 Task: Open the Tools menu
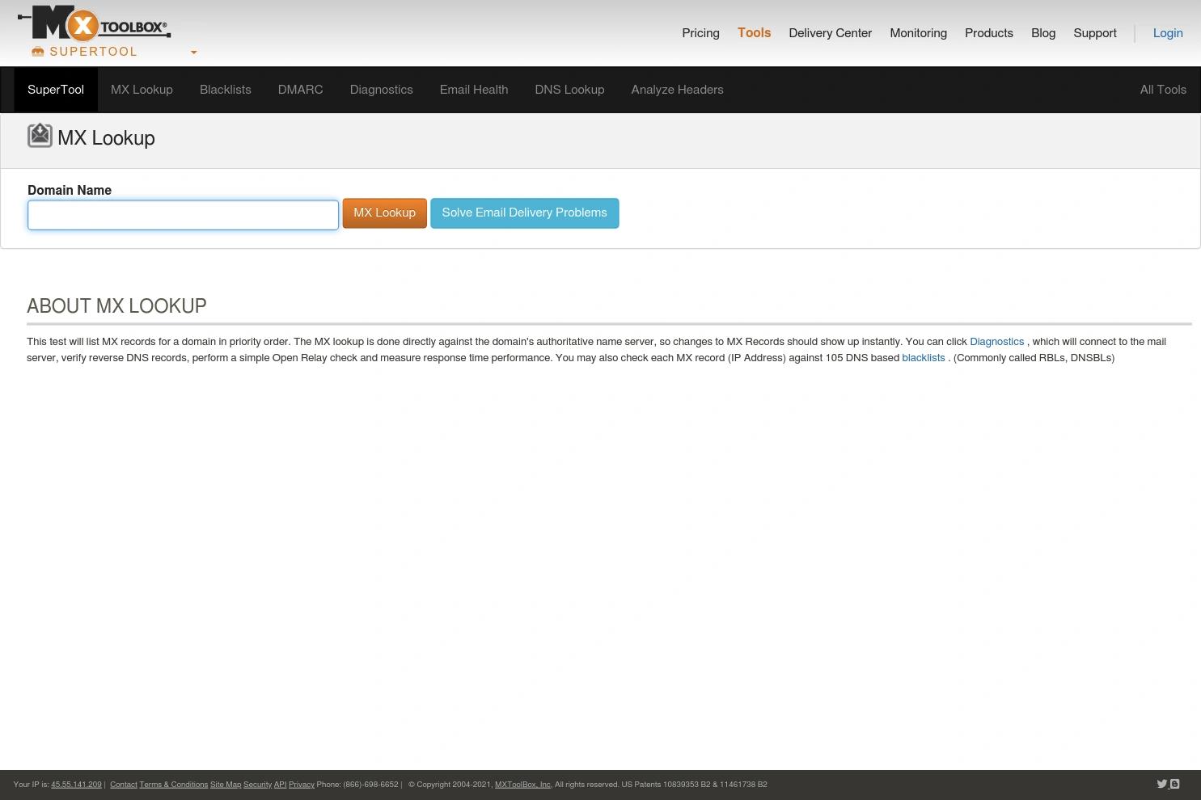tap(754, 33)
